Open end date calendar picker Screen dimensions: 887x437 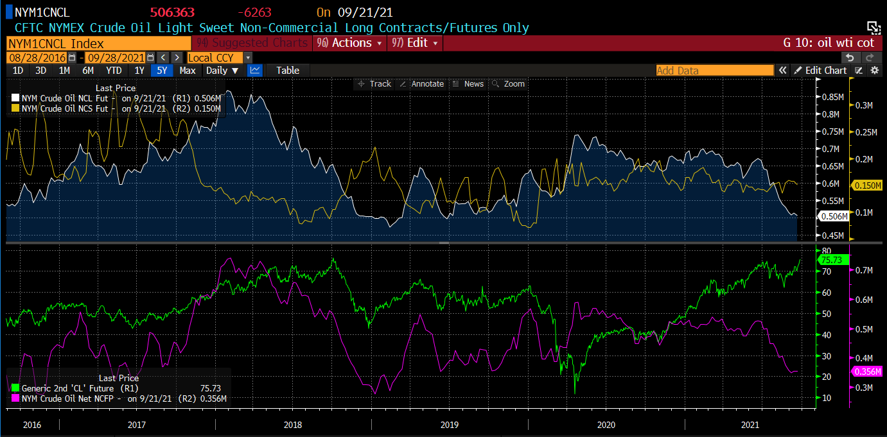(149, 58)
